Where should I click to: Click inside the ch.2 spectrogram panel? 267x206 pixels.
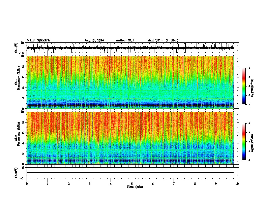click(130, 138)
